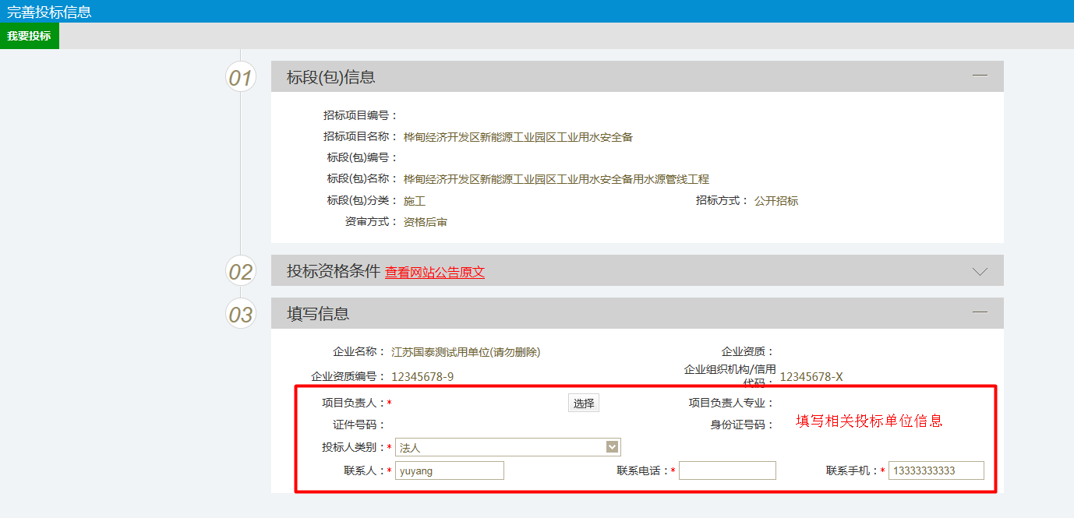
Task: Click the 企业名称 value 江苏国泰测试用单位
Action: pyautogui.click(x=465, y=352)
